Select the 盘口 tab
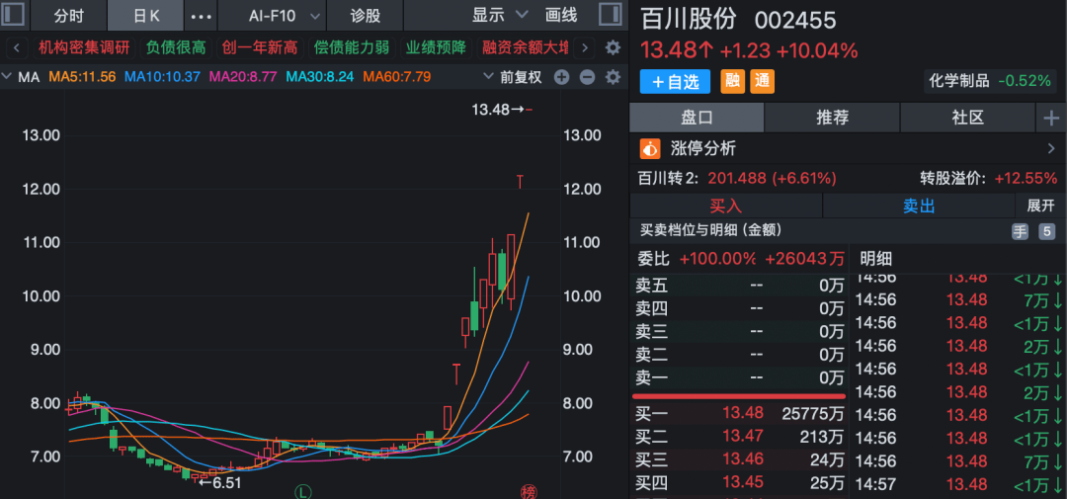Viewport: 1067px width, 499px height. (697, 118)
